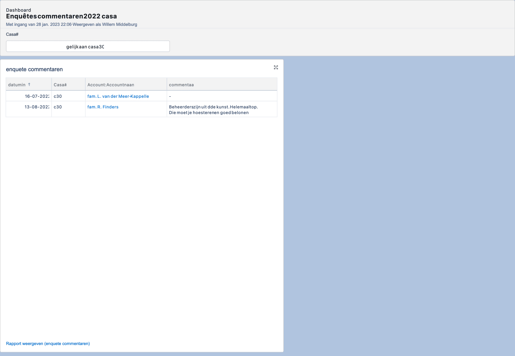515x356 pixels.
Task: Open account fam. L. van der Meer-Kappelle
Action: click(x=118, y=96)
